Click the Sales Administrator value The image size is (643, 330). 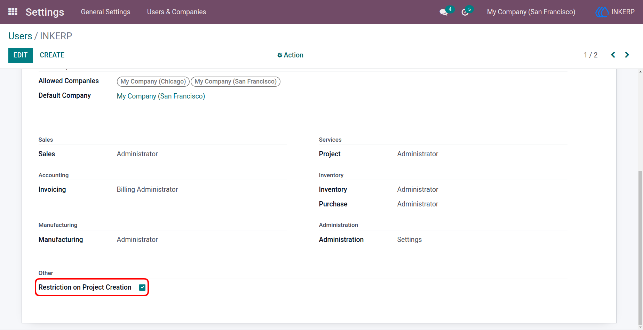[137, 154]
